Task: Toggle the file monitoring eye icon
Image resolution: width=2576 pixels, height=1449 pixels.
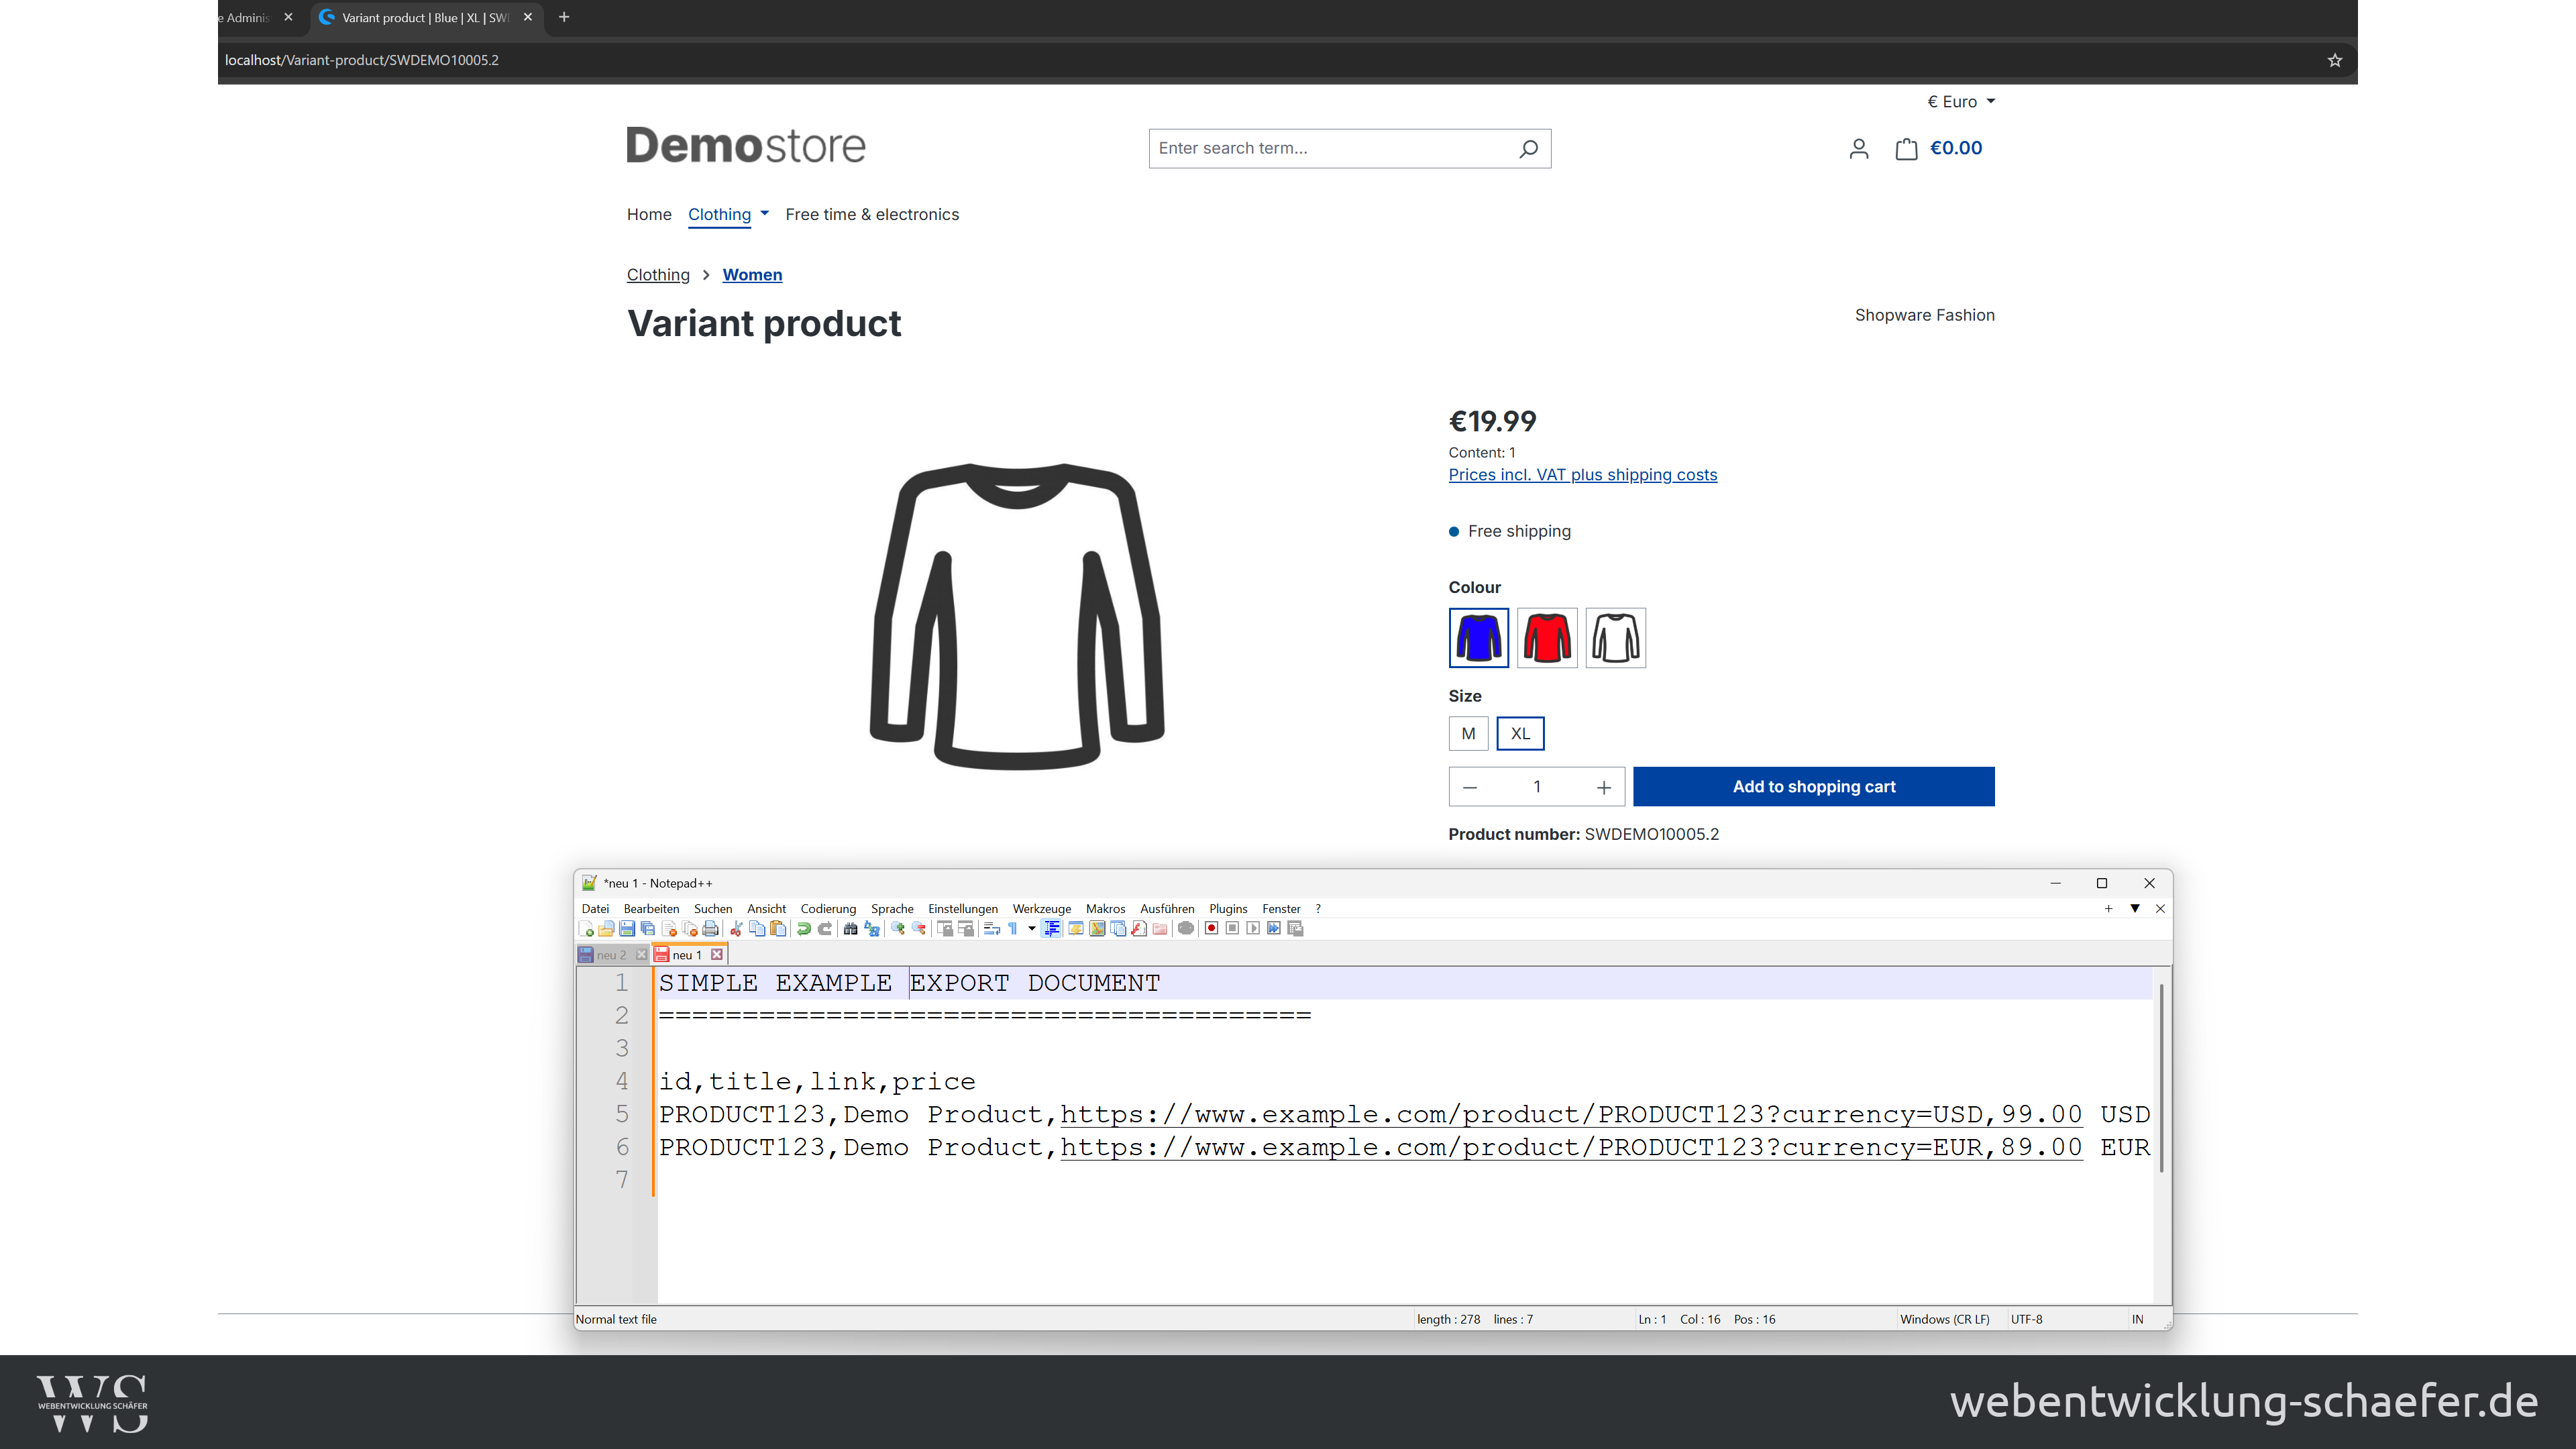Action: tap(1186, 928)
